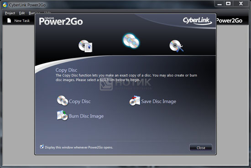The height and width of the screenshot is (168, 251).
Task: Uncheck Display this window whenever Power2Go opens
Action: (x=42, y=147)
